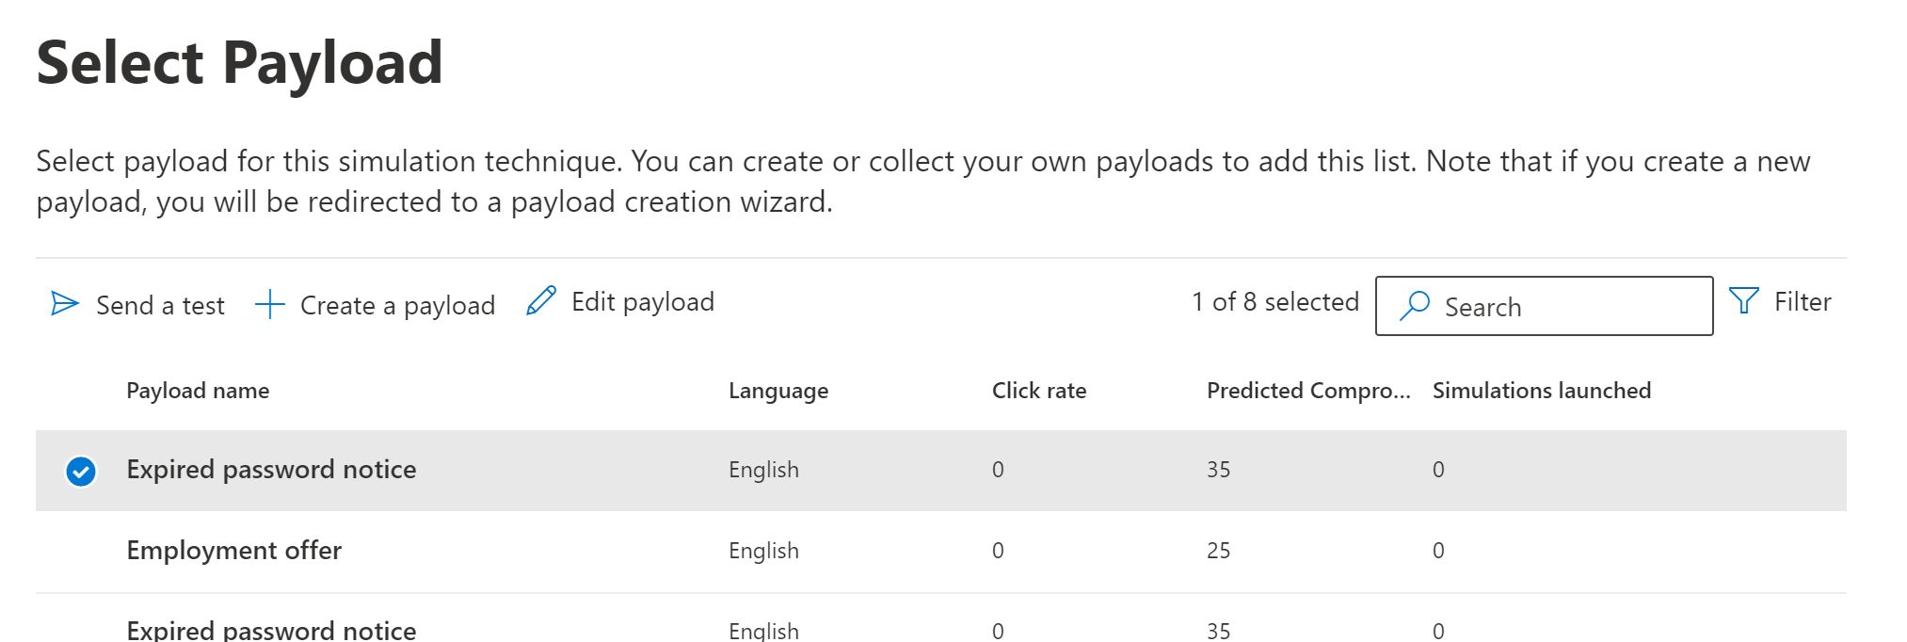Image resolution: width=1907 pixels, height=642 pixels.
Task: Sort by Predicted Compromise rate column header
Action: click(x=1307, y=391)
